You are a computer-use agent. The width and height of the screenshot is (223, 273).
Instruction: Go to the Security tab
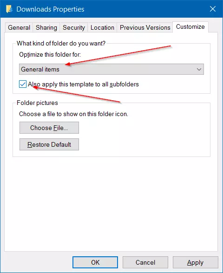pos(74,27)
